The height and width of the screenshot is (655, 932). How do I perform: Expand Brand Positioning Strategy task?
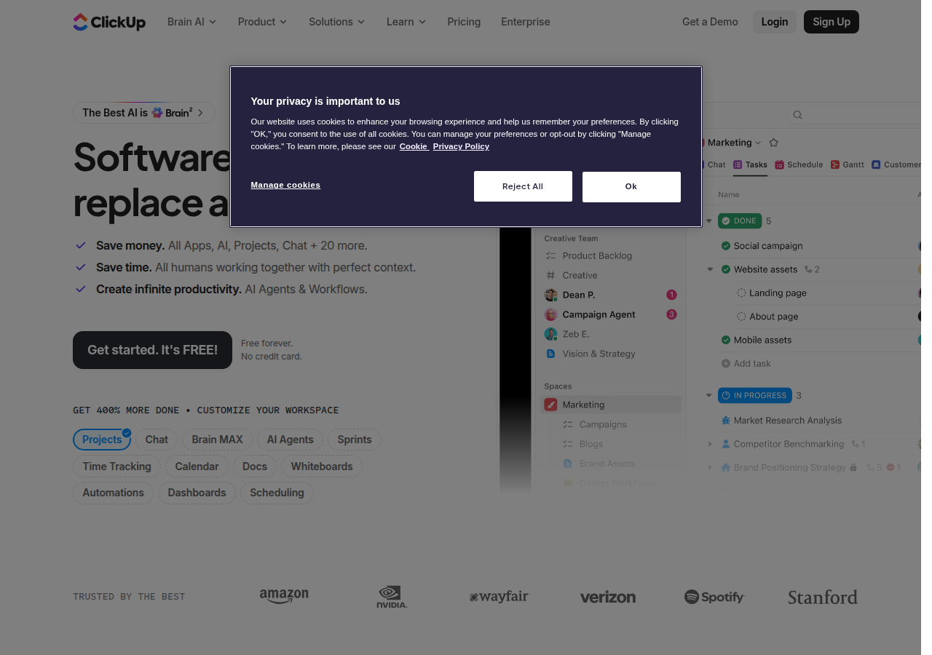pyautogui.click(x=710, y=467)
